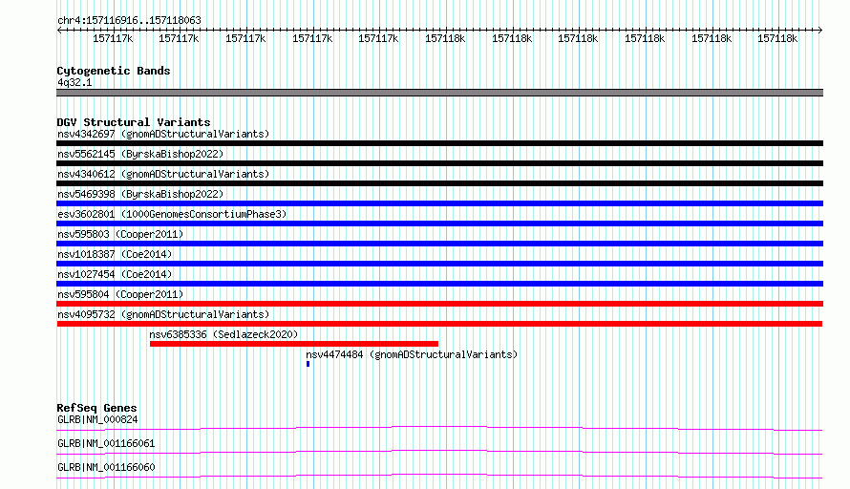
Task: Open the GLRB|NM_000824 transcript label
Action: (x=97, y=419)
